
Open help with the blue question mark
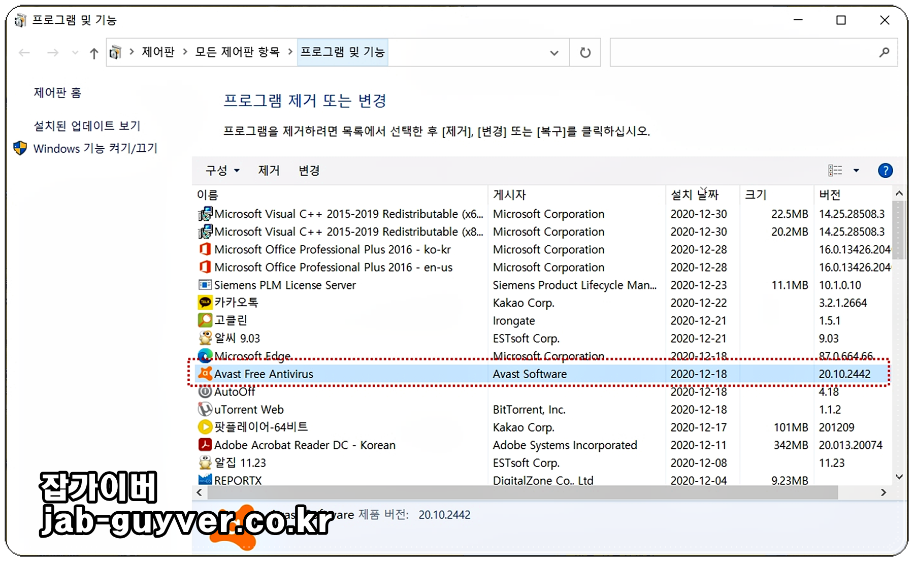pos(885,171)
